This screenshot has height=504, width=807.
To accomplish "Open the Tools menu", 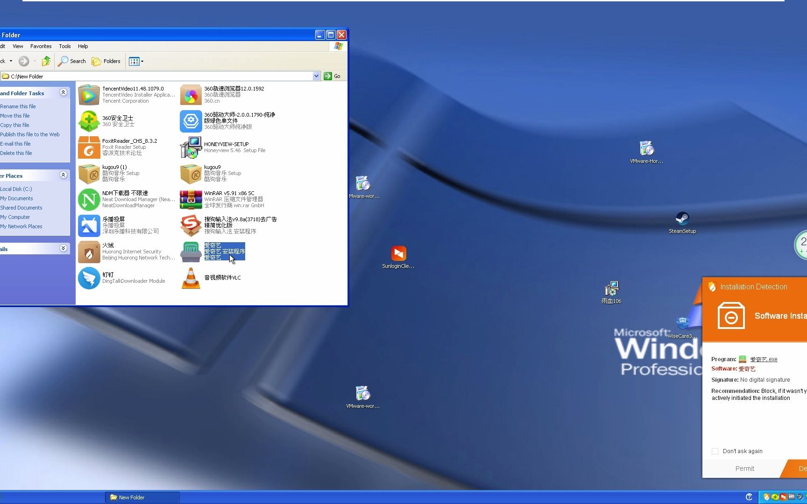I will coord(64,46).
